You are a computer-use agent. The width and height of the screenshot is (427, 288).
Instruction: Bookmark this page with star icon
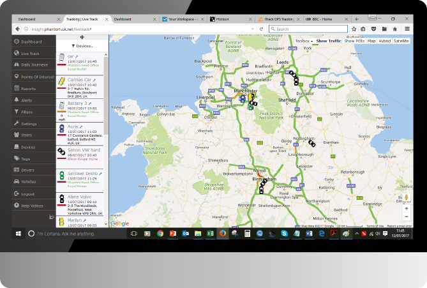tap(354, 29)
